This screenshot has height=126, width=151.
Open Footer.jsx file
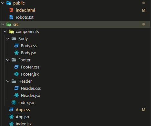click(x=30, y=74)
